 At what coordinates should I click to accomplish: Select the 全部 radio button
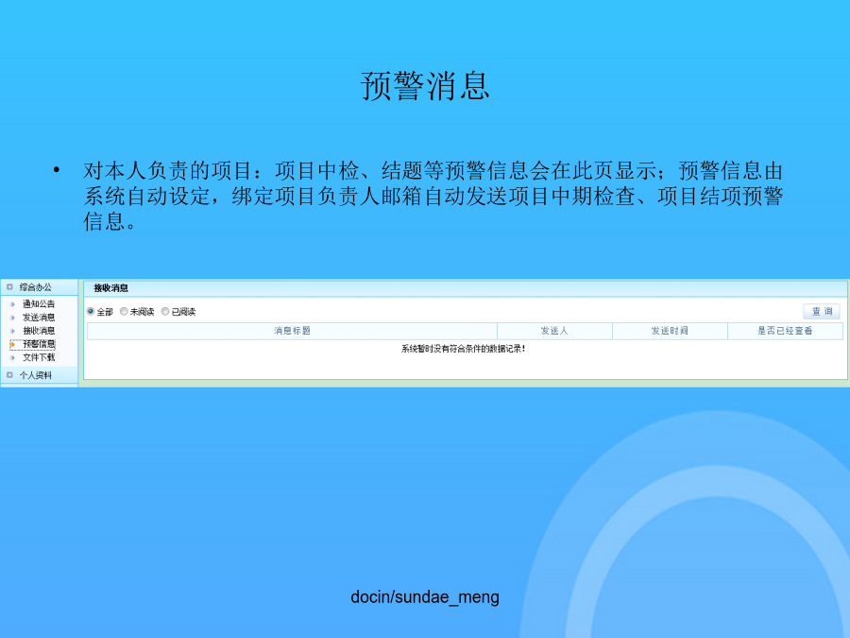(x=91, y=311)
